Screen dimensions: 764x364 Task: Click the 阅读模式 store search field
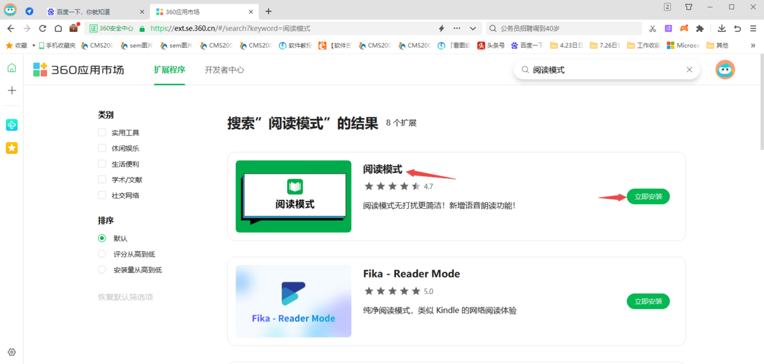(605, 70)
